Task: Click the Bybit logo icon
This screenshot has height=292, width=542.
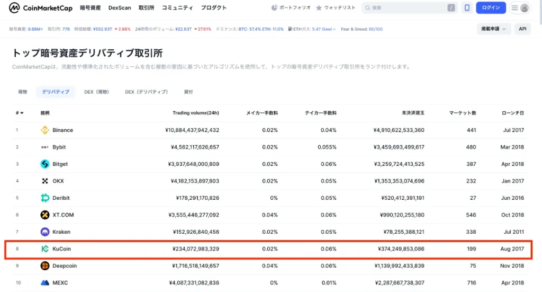Action: (x=45, y=147)
